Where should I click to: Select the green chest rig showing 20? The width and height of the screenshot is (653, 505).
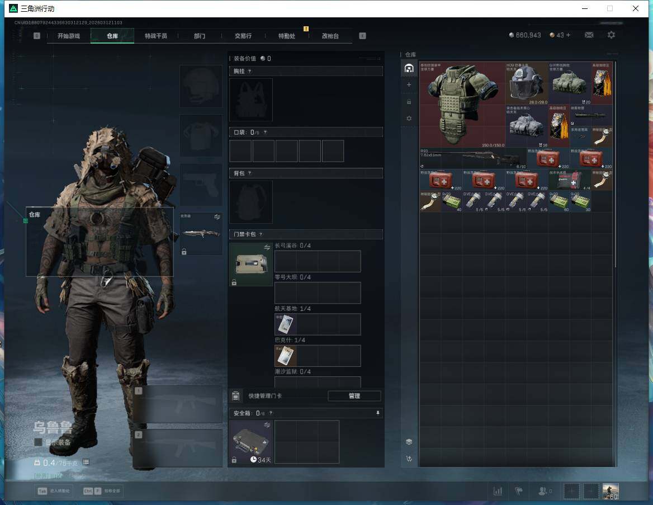coord(569,83)
